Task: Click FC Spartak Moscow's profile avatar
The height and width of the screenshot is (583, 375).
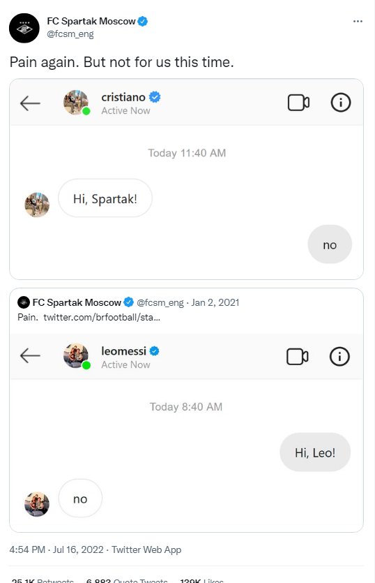Action: [x=24, y=28]
